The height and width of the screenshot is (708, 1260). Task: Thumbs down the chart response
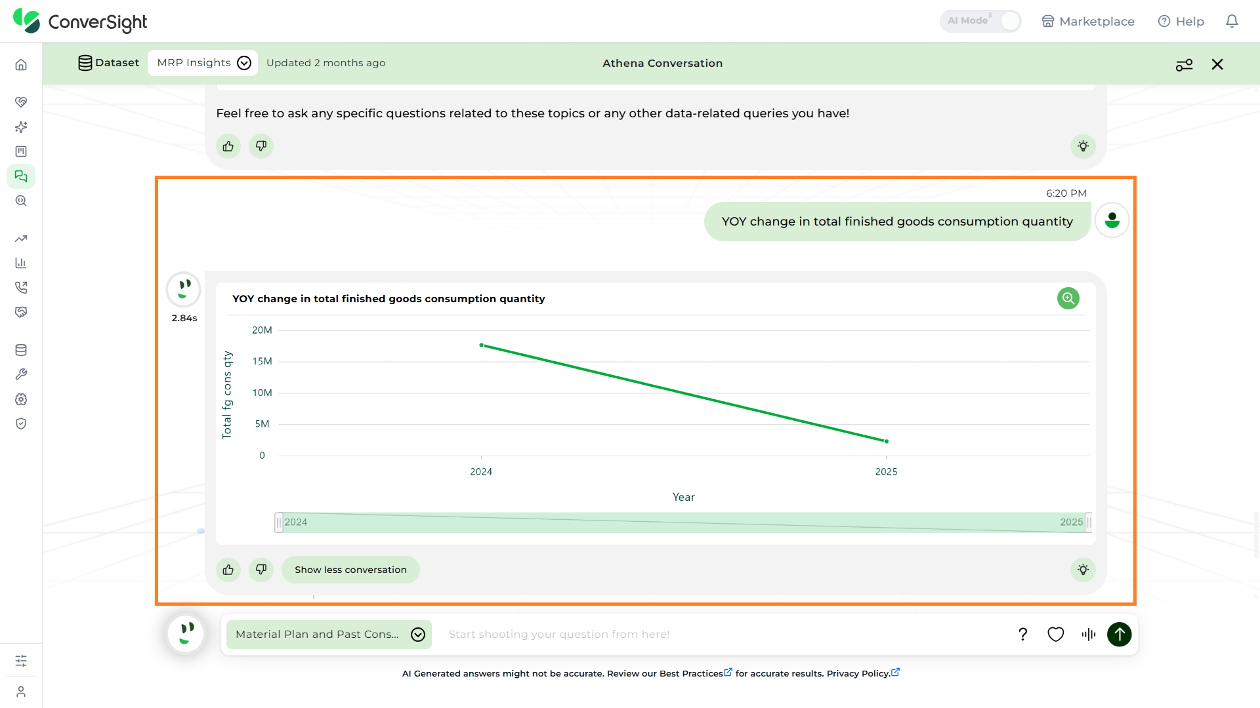tap(261, 570)
